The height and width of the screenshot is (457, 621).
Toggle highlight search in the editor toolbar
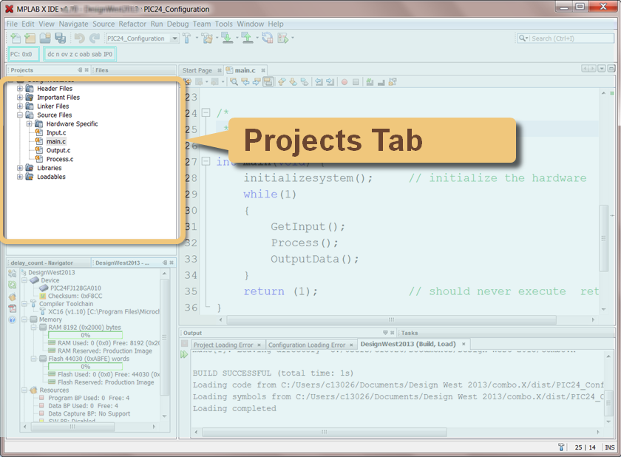pyautogui.click(x=268, y=82)
